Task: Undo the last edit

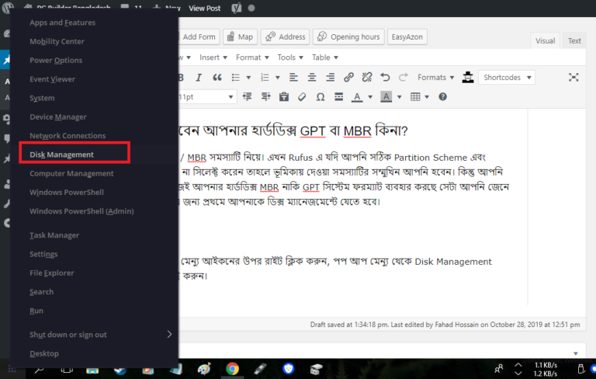Action: click(x=385, y=78)
